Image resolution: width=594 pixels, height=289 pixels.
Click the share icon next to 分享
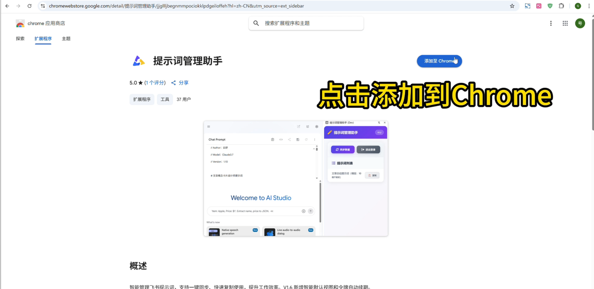point(174,83)
